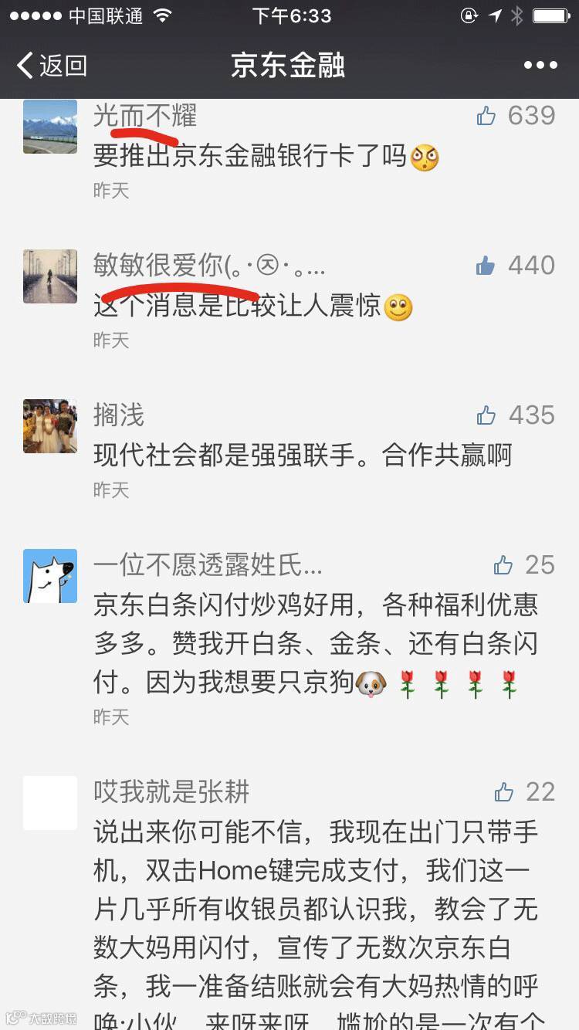The width and height of the screenshot is (579, 1030).
Task: Open the three-dot more options menu
Action: coord(540,66)
